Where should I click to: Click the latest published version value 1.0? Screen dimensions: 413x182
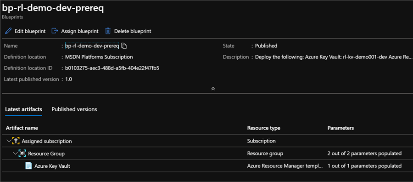(x=68, y=80)
